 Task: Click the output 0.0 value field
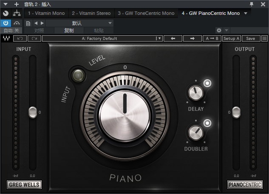tap(236, 176)
